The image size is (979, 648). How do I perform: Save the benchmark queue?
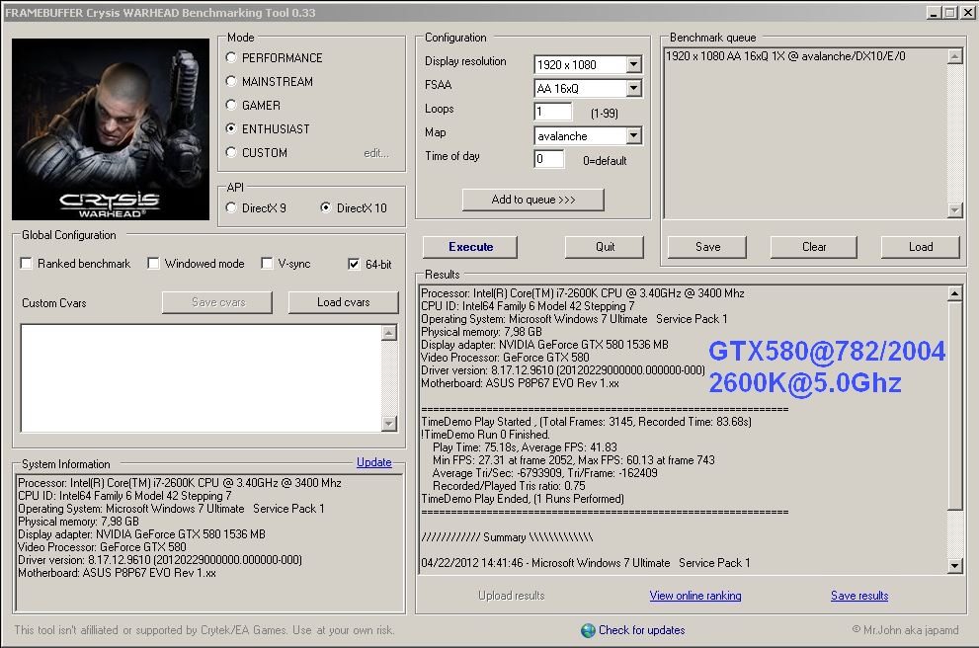(707, 247)
